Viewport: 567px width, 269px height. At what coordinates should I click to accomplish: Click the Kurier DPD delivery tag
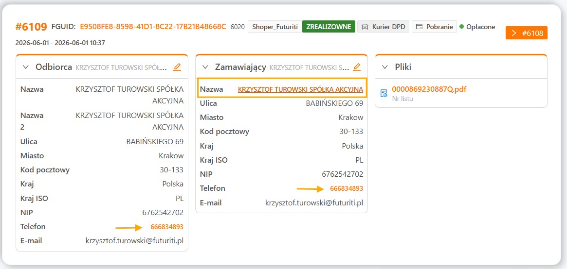384,27
